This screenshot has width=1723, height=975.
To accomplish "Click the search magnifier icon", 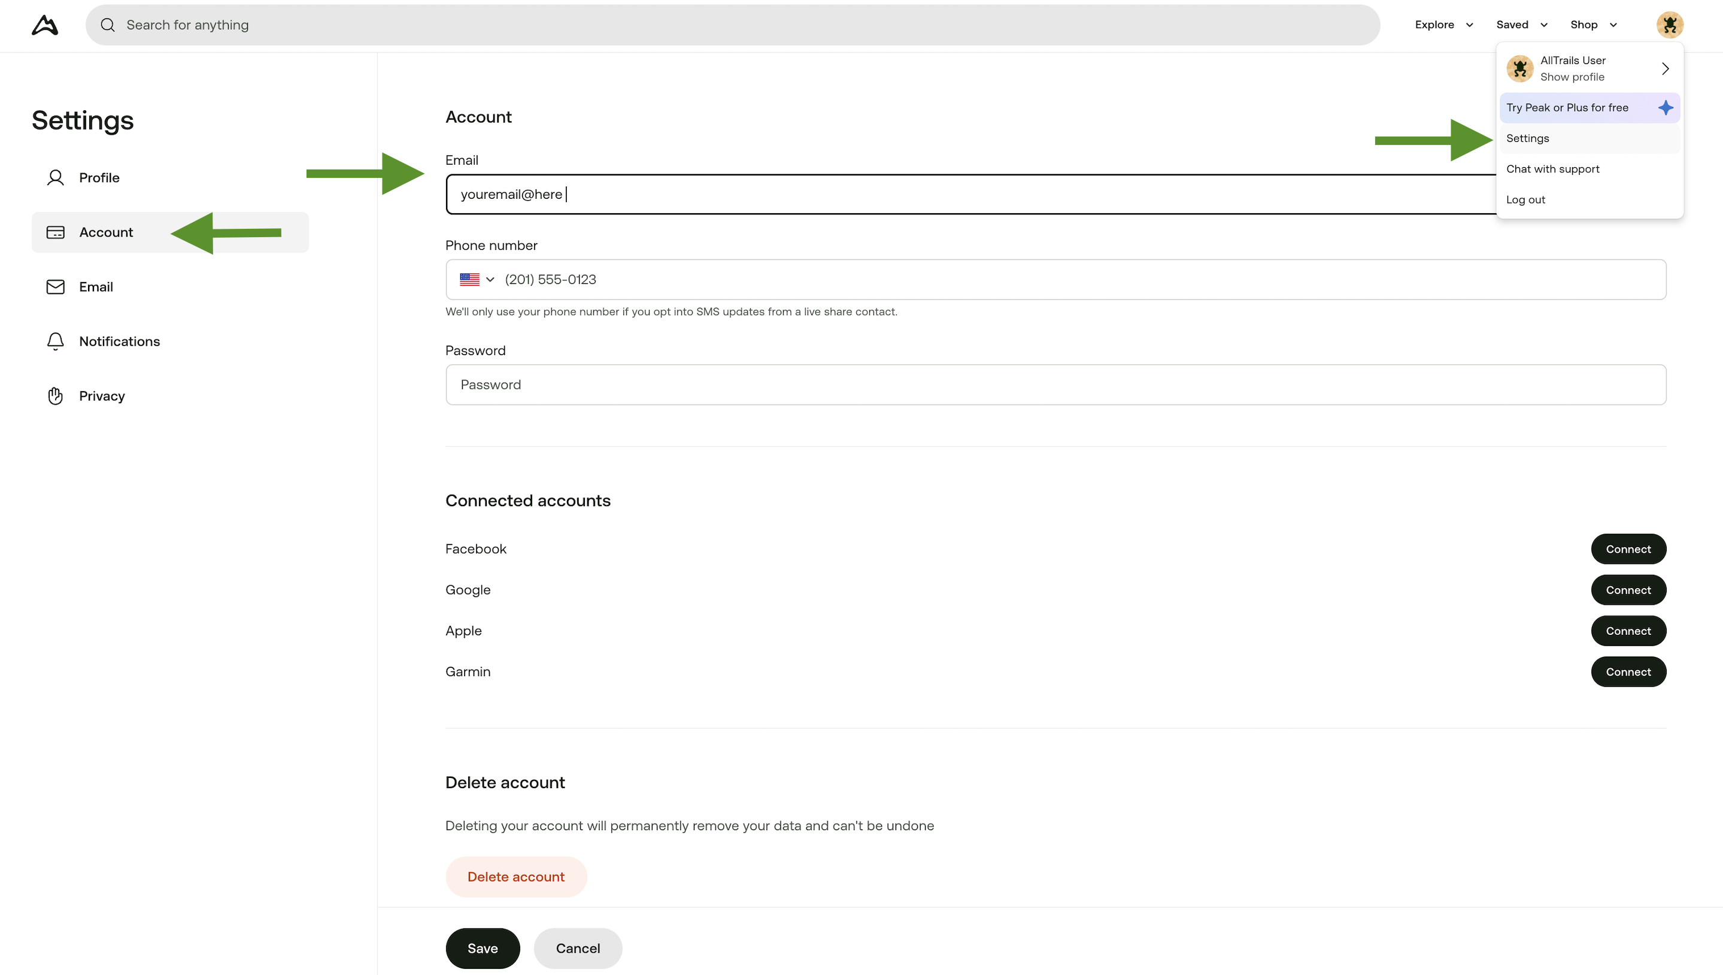I will coord(108,25).
